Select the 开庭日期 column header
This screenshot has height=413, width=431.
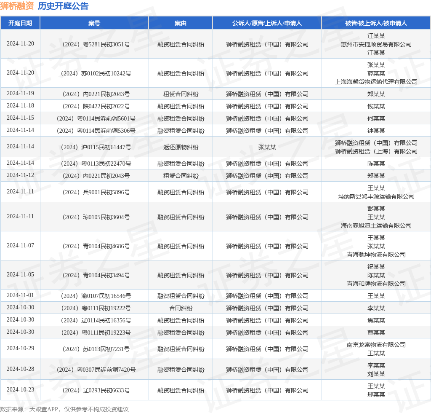click(20, 23)
